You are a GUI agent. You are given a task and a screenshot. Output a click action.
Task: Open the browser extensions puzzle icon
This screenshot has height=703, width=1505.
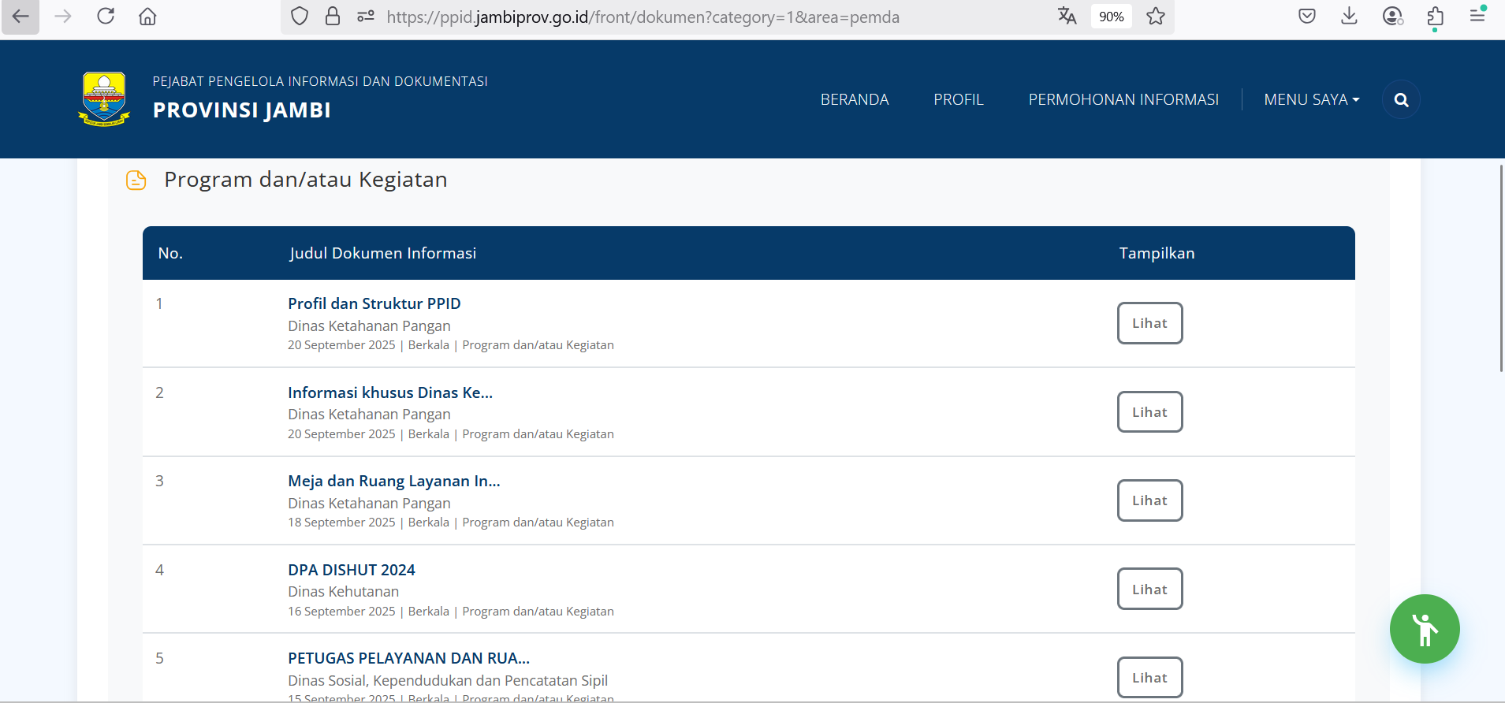1435,17
